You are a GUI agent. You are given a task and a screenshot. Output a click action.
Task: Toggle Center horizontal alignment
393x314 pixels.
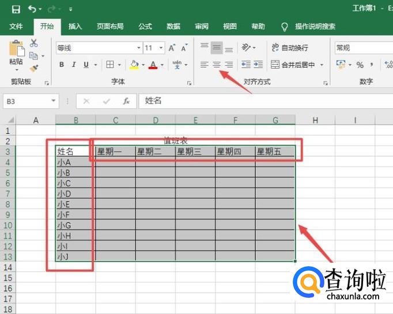click(x=217, y=65)
